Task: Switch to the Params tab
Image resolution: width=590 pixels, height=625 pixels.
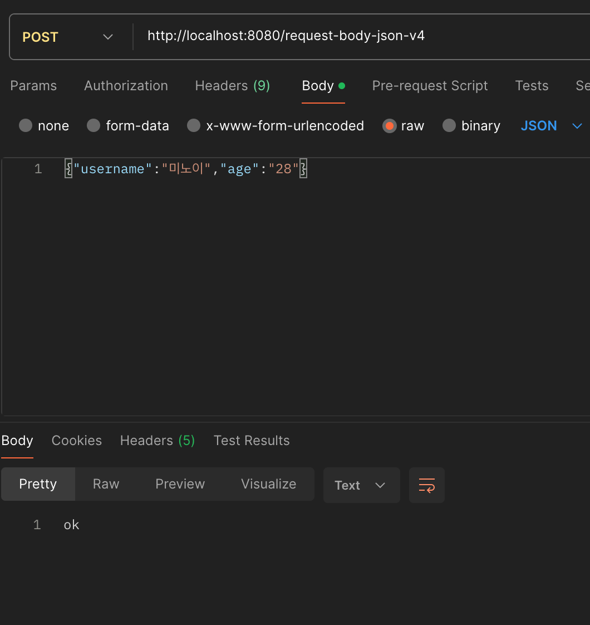Action: pos(33,86)
